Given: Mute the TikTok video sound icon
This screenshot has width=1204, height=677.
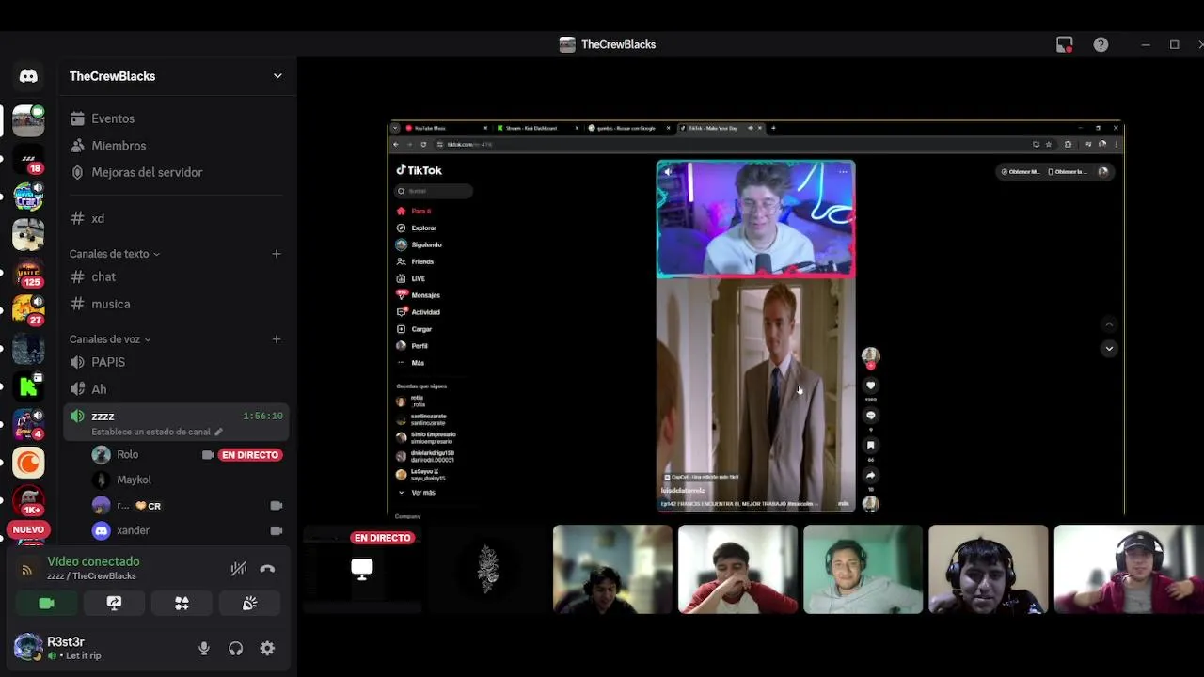Looking at the screenshot, I should 668,171.
